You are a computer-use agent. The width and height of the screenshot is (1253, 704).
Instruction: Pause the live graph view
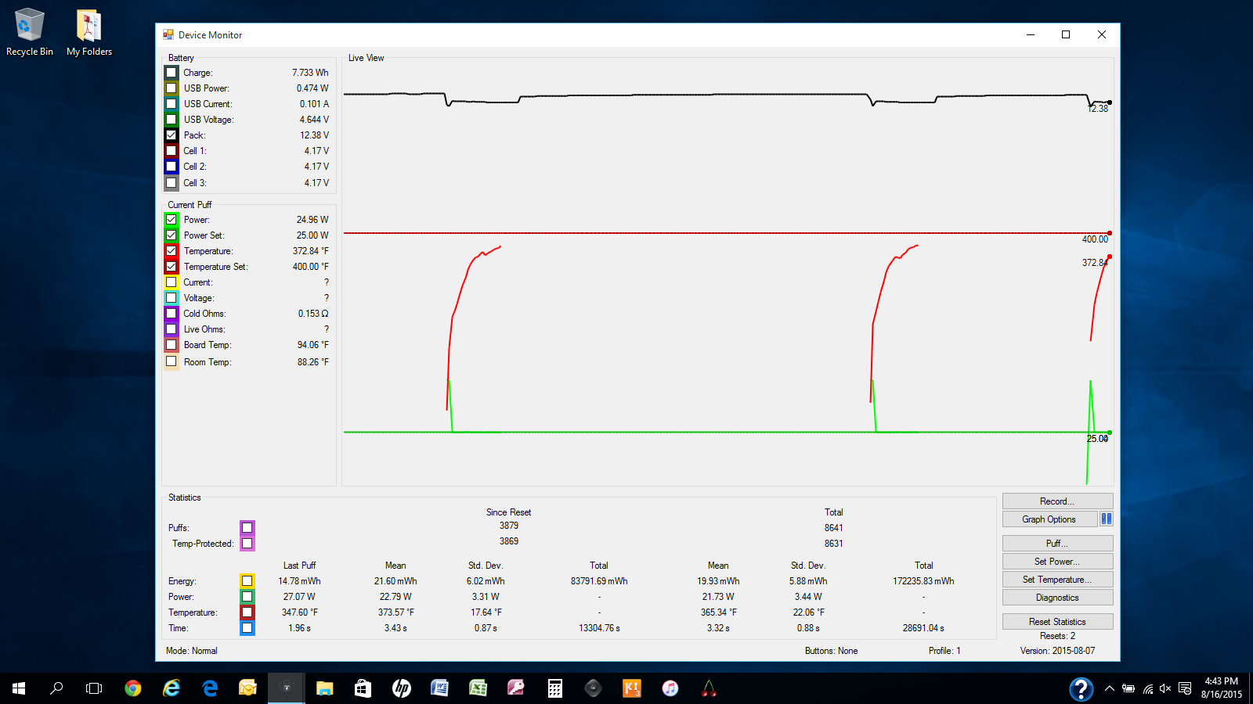click(1106, 519)
